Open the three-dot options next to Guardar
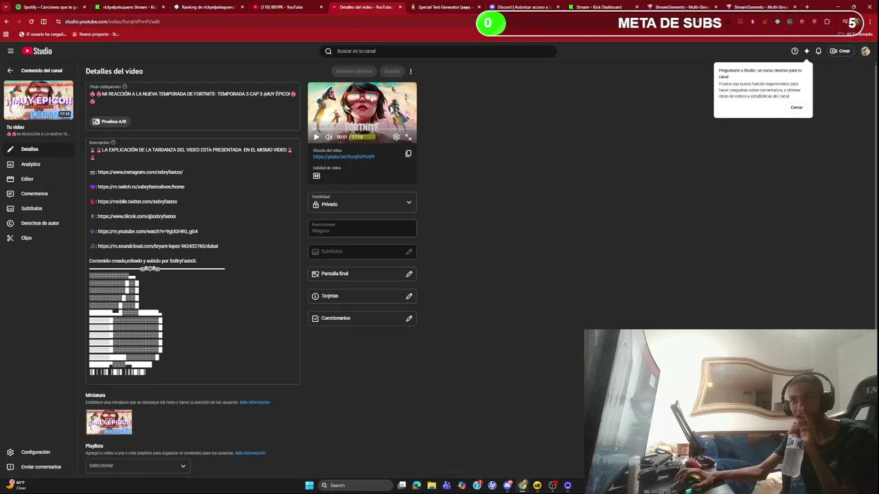 pyautogui.click(x=411, y=71)
